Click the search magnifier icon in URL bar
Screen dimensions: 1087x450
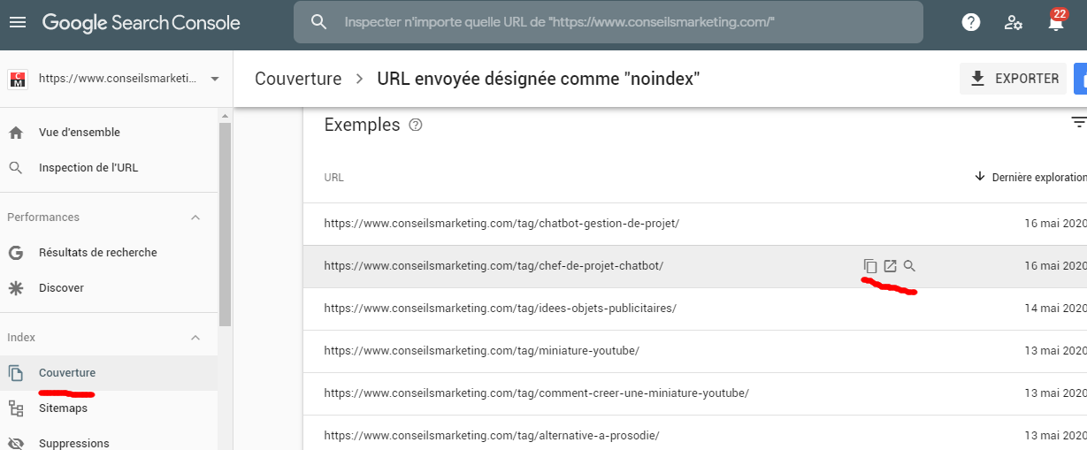pos(319,22)
